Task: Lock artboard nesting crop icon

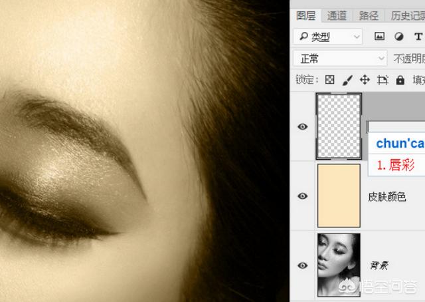Action: coord(382,80)
